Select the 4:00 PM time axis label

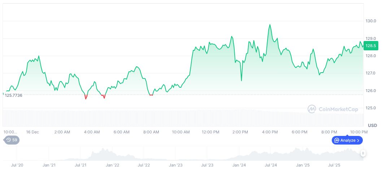click(x=269, y=132)
